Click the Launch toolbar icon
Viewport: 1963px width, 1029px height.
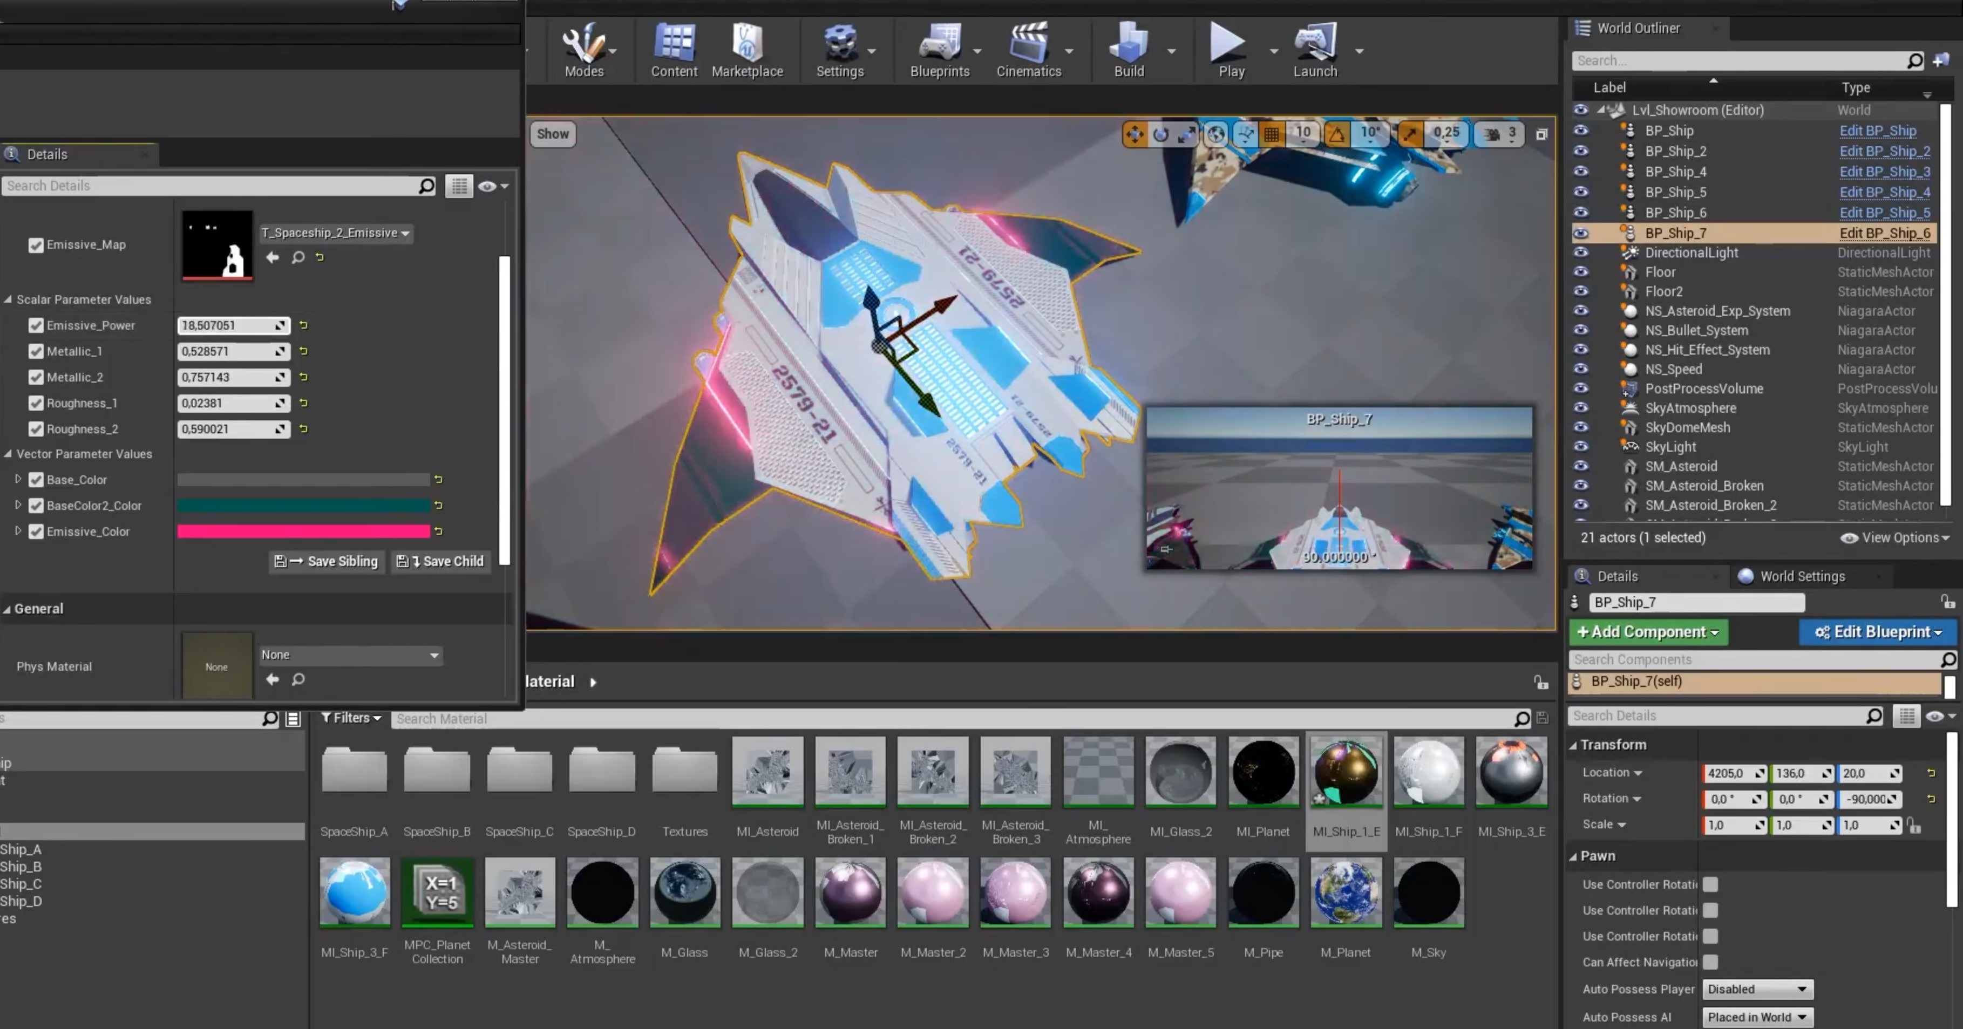[x=1314, y=50]
